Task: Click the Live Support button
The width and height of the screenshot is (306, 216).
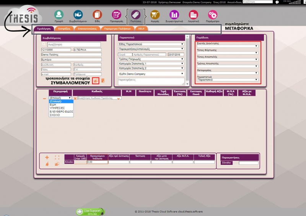Action: click(90, 211)
